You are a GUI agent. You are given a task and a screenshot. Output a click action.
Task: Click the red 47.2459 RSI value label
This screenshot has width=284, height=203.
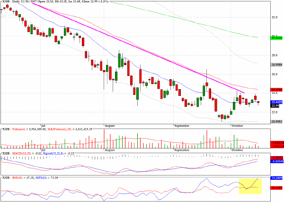point(276,188)
